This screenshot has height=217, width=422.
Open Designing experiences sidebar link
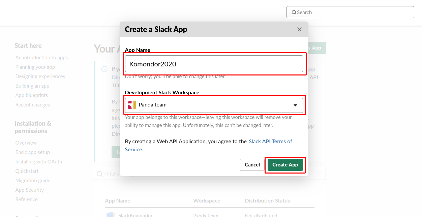click(40, 76)
